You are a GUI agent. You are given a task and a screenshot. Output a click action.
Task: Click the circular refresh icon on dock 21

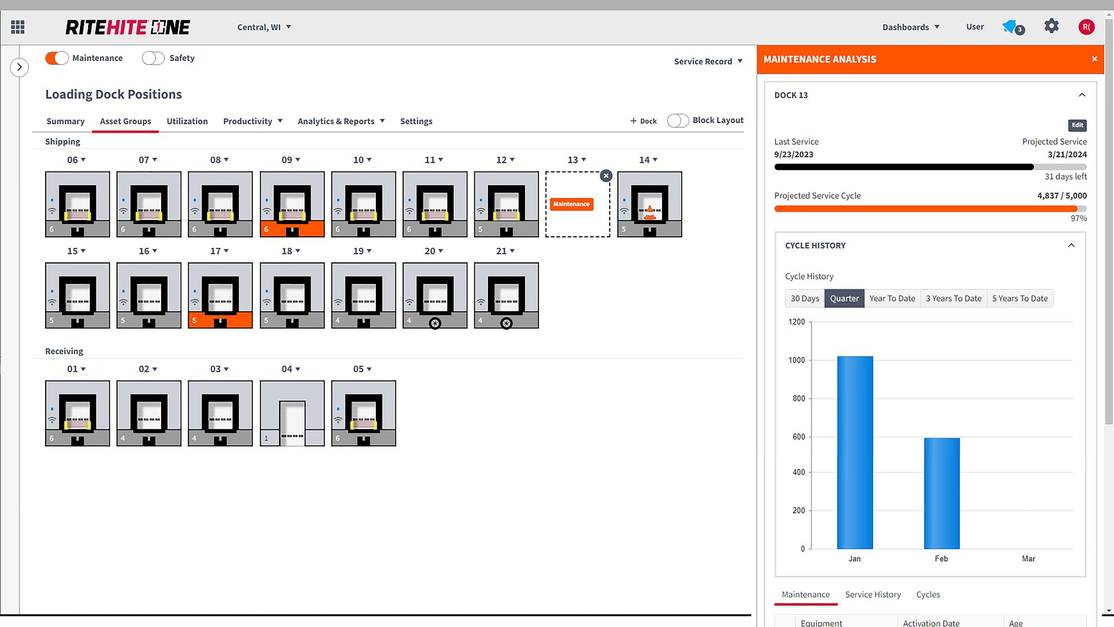(506, 322)
